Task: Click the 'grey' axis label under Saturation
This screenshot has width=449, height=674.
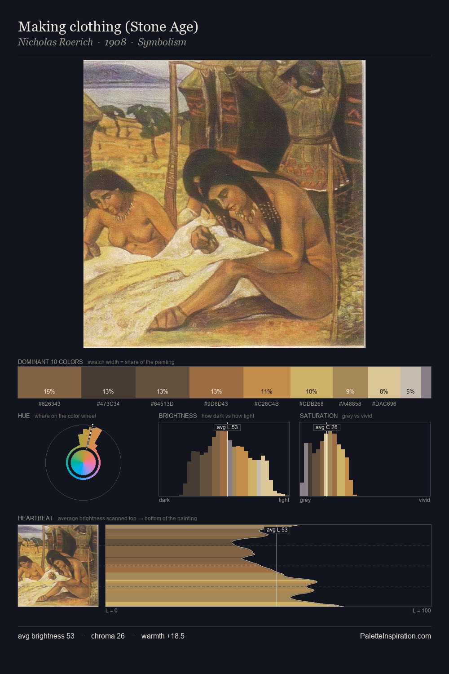Action: click(x=305, y=500)
